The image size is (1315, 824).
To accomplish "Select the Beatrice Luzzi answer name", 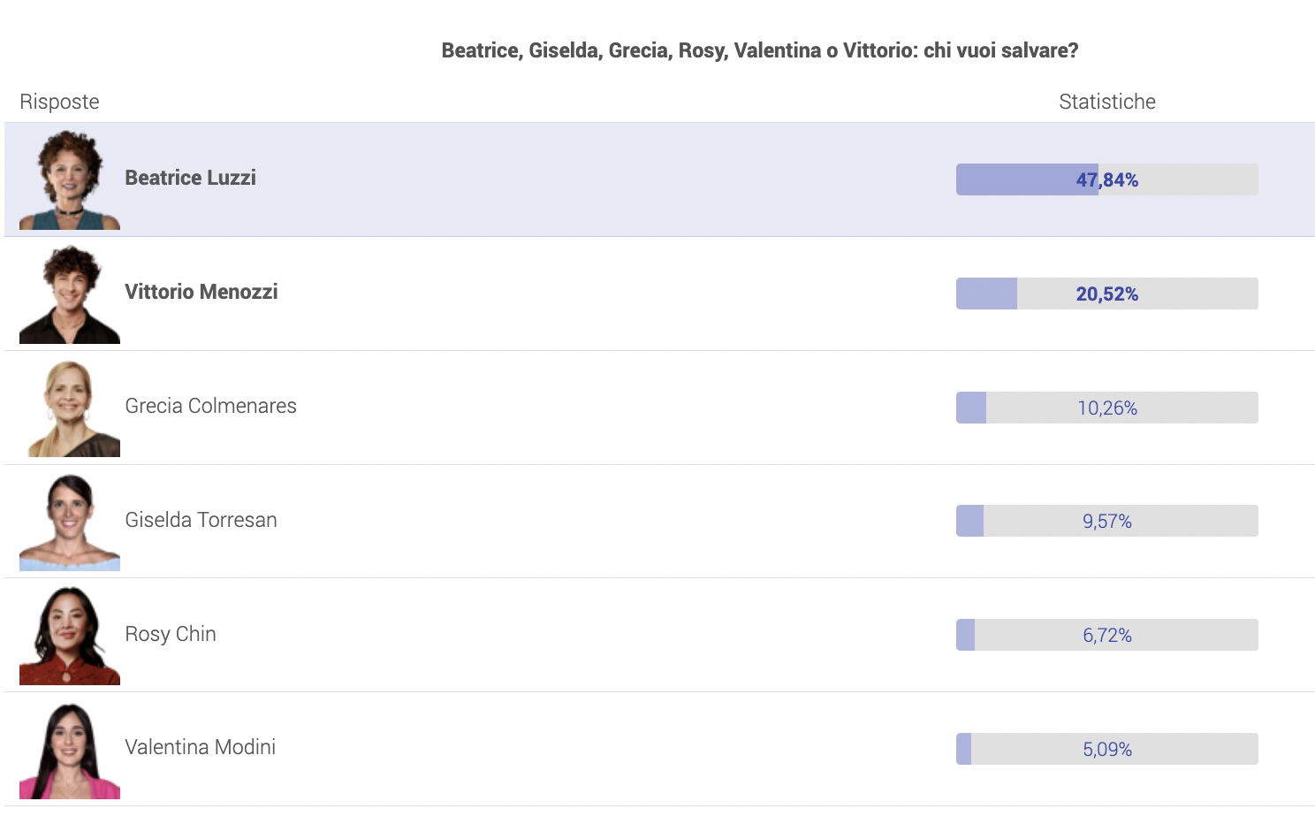I will click(190, 178).
